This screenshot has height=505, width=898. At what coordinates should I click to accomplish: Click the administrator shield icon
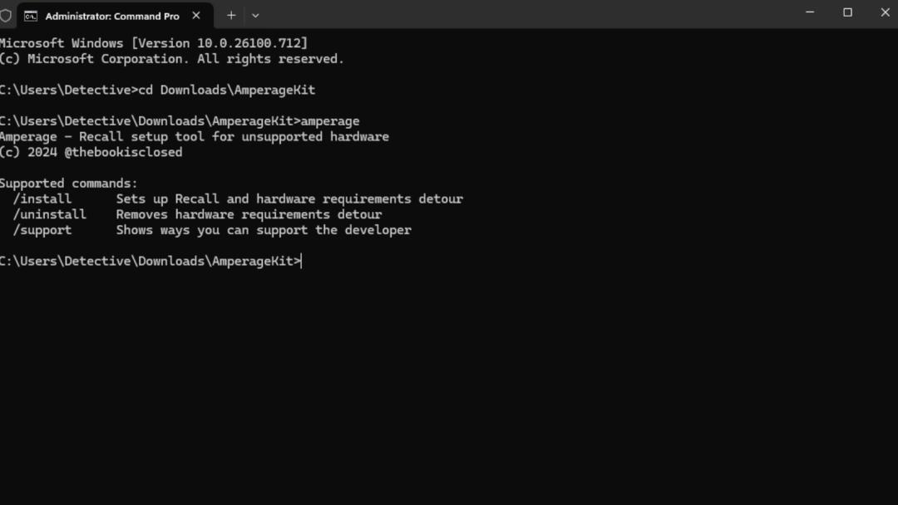[x=6, y=16]
